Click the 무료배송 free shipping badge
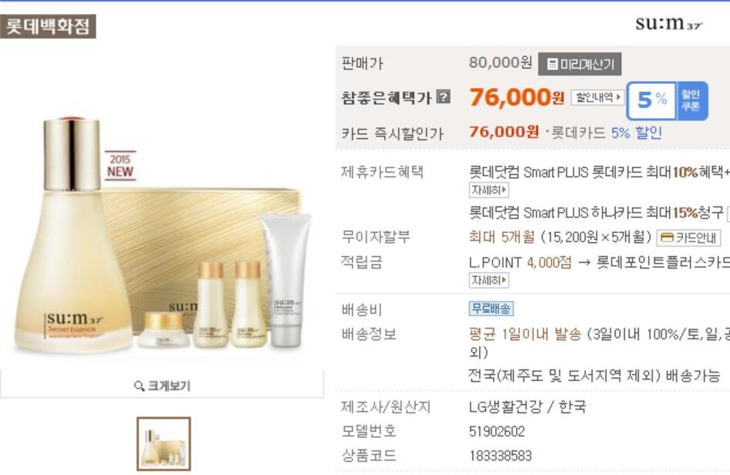Image resolution: width=730 pixels, height=475 pixels. coord(491,308)
